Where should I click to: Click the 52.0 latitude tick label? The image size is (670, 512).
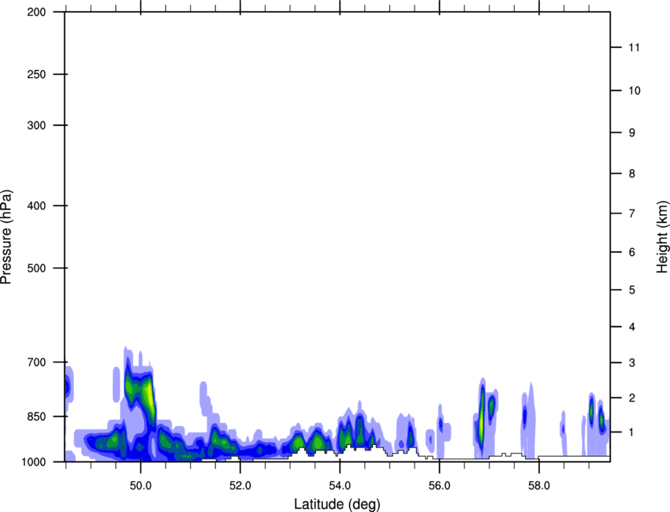pyautogui.click(x=240, y=486)
